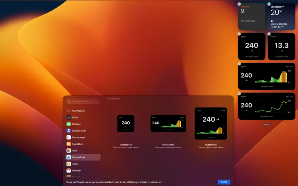Remove the München weather widget via minus
The height and width of the screenshot is (186, 298).
(269, 4)
